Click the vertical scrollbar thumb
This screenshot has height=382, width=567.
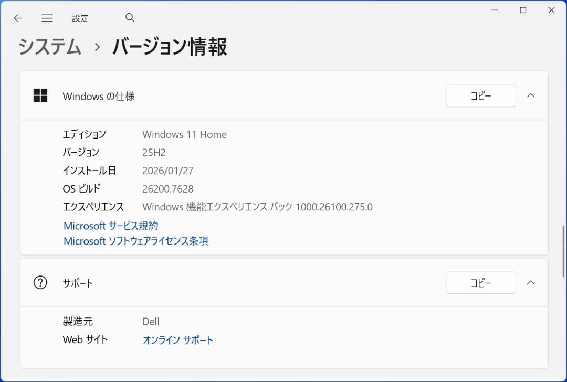(563, 251)
